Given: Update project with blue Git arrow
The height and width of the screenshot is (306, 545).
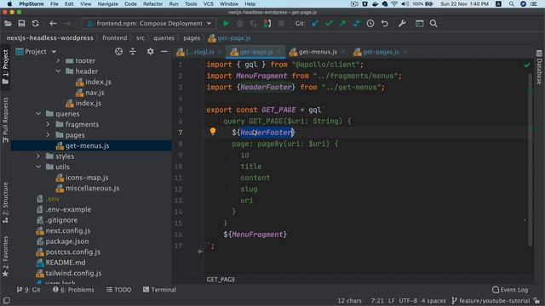Looking at the screenshot, I should 315,24.
